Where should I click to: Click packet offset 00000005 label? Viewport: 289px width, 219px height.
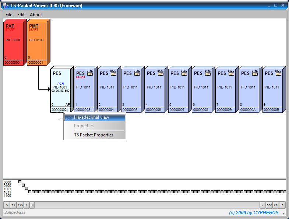[x=130, y=110]
